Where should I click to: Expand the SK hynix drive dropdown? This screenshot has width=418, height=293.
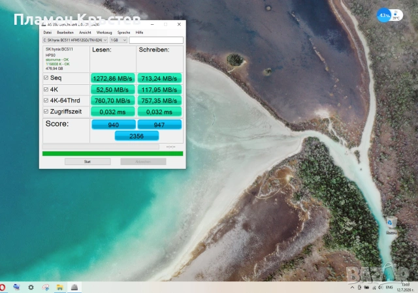click(x=75, y=40)
